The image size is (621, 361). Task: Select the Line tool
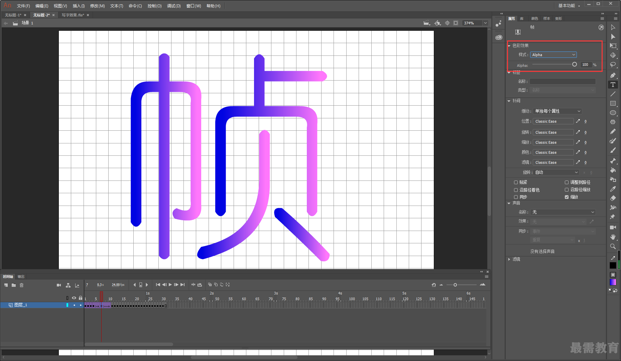point(613,94)
